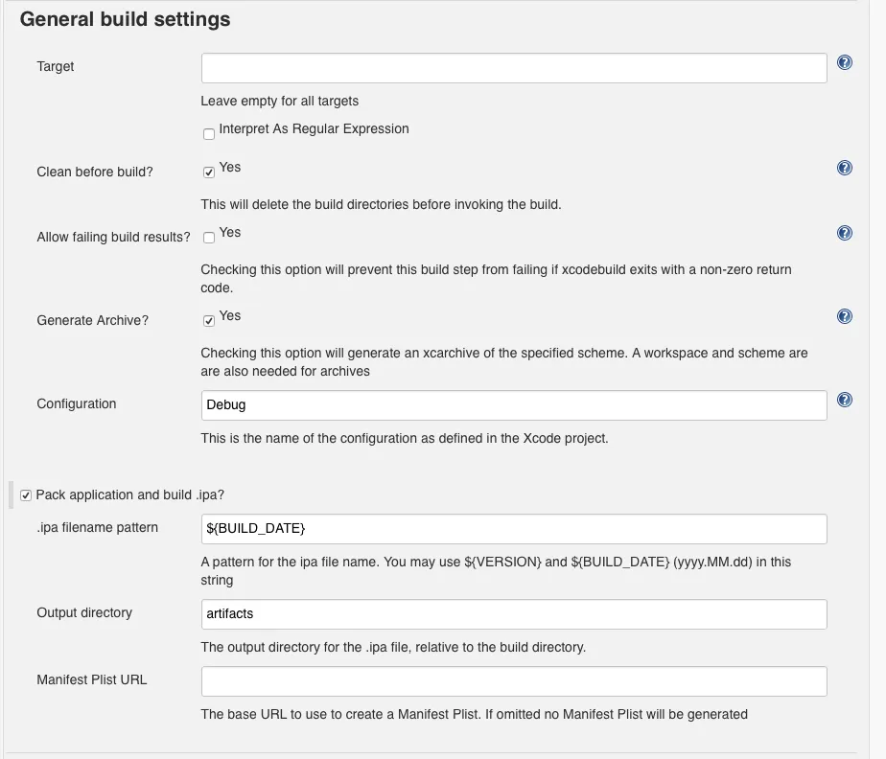Viewport: 886px width, 759px height.
Task: Open help for Allow failing build results
Action: (844, 232)
